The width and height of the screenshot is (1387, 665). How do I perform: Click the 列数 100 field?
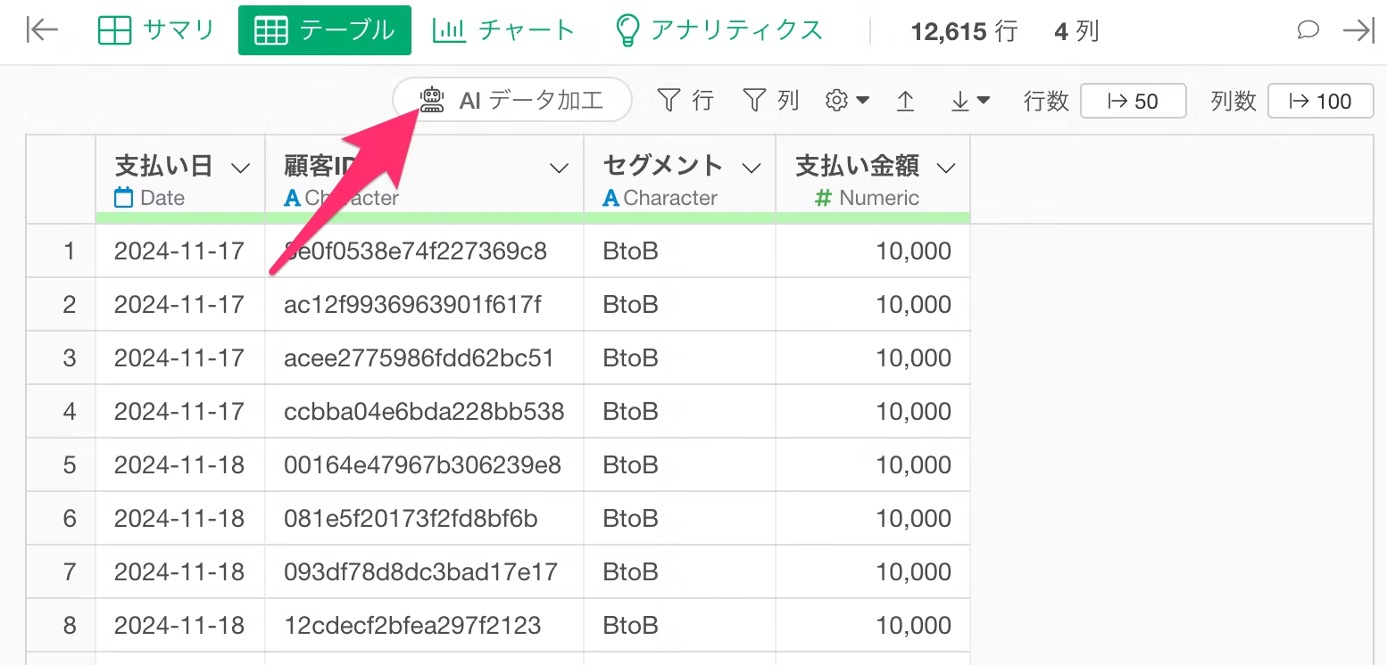point(1322,101)
